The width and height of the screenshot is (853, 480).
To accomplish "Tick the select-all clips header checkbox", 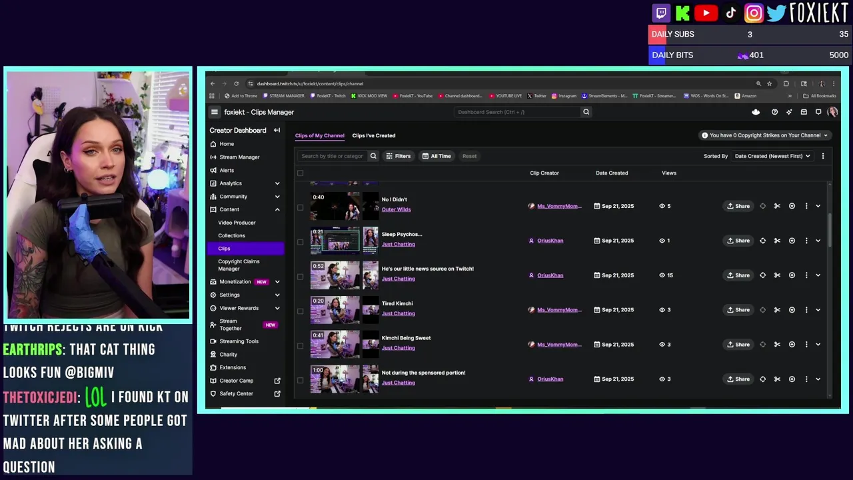I will [x=300, y=173].
